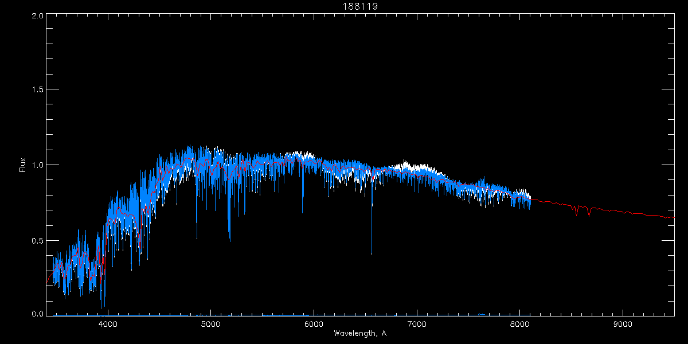Click the plot title 188119
This screenshot has height=344, width=688.
[360, 6]
